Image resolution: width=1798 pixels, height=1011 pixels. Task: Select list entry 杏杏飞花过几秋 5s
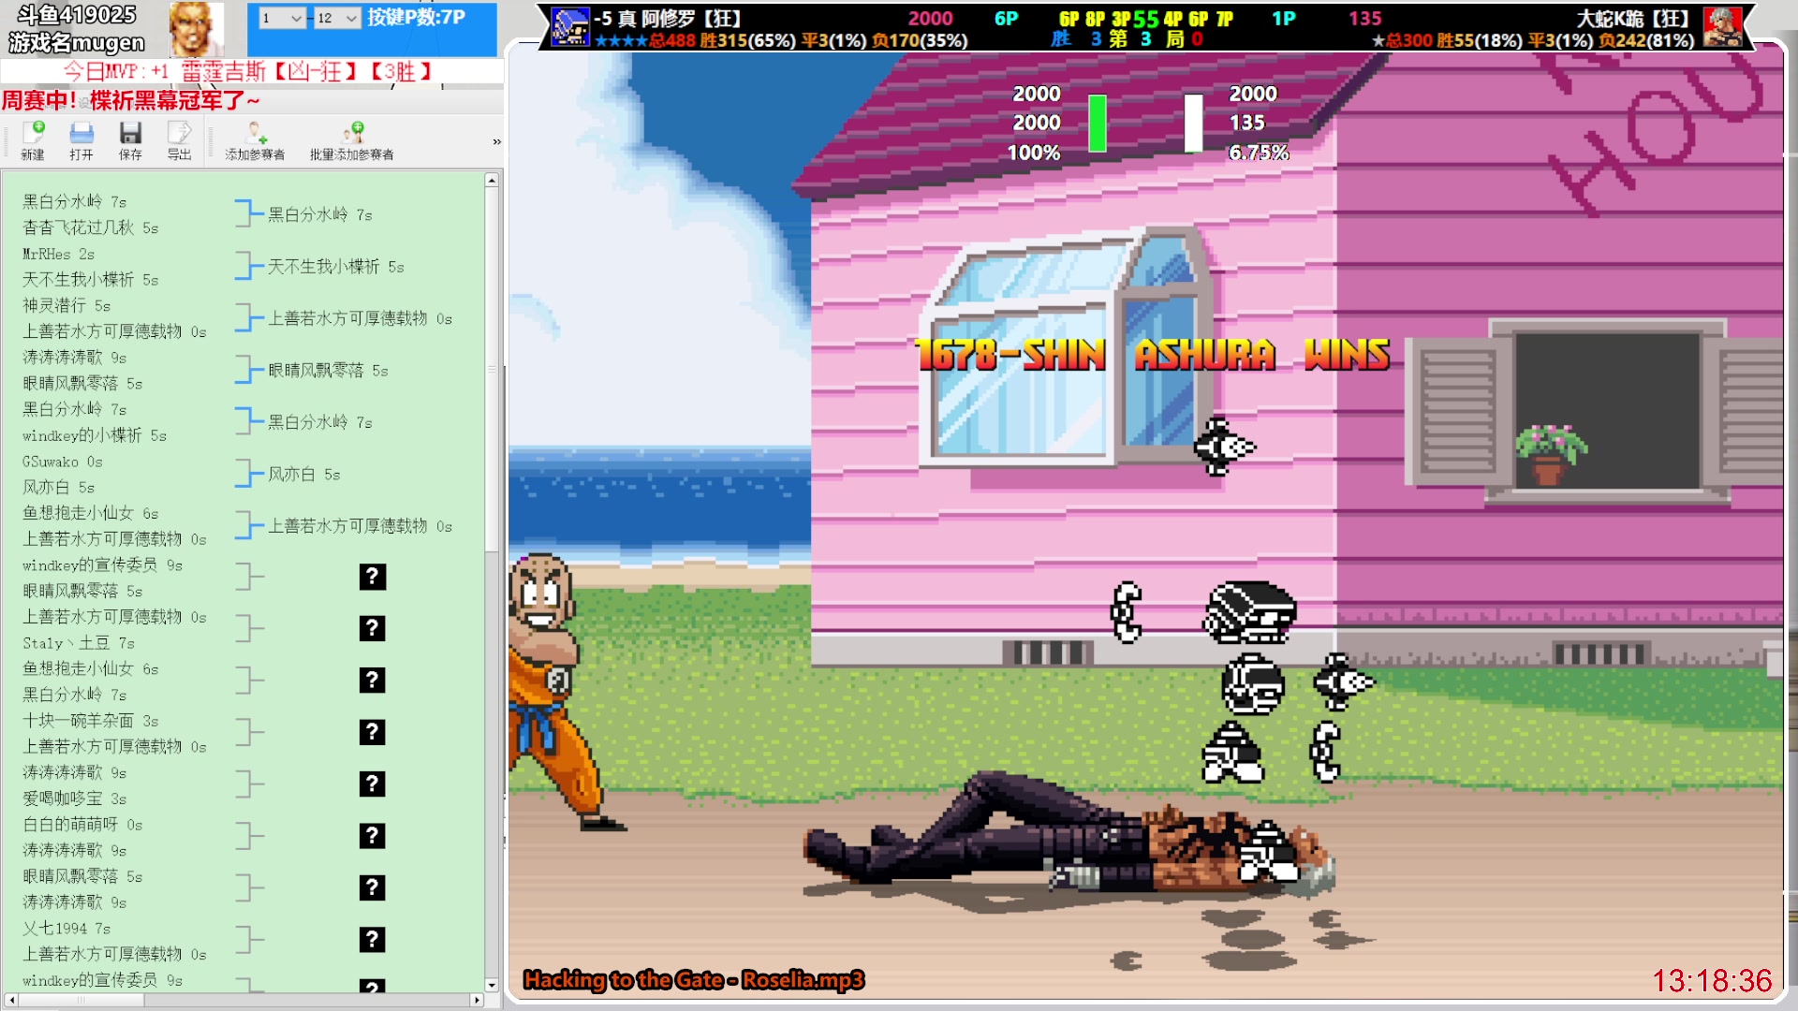(91, 227)
